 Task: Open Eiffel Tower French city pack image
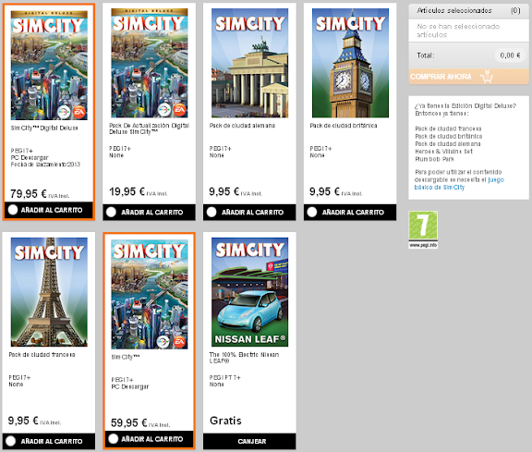tap(49, 292)
